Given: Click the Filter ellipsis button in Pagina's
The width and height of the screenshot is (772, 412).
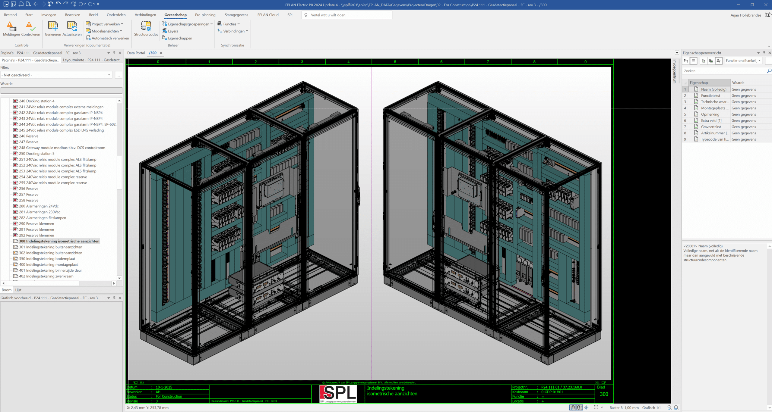Looking at the screenshot, I should pos(119,75).
